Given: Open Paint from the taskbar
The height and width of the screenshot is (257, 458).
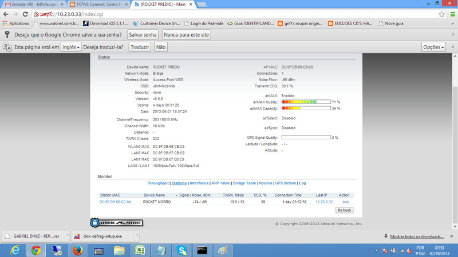Looking at the screenshot, I should [x=223, y=250].
